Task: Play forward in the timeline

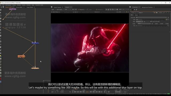Action: pos(91,92)
